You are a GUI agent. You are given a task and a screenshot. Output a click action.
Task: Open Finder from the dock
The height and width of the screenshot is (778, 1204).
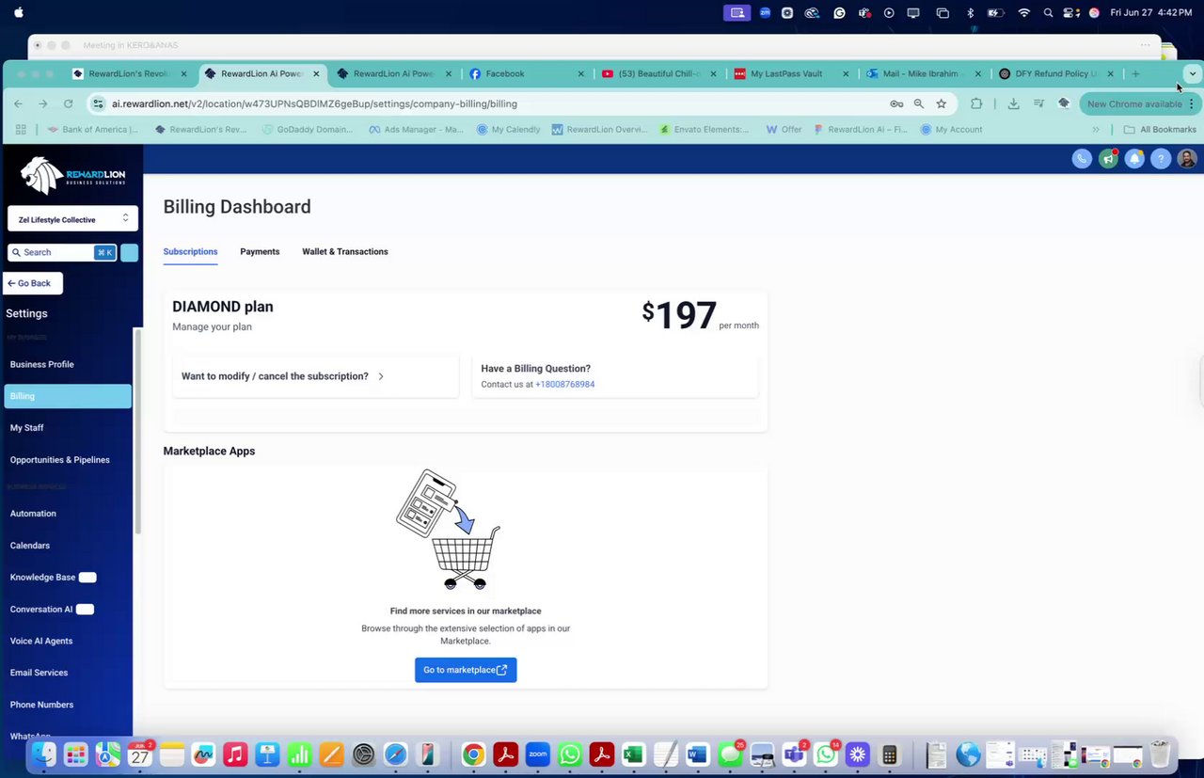click(x=43, y=754)
